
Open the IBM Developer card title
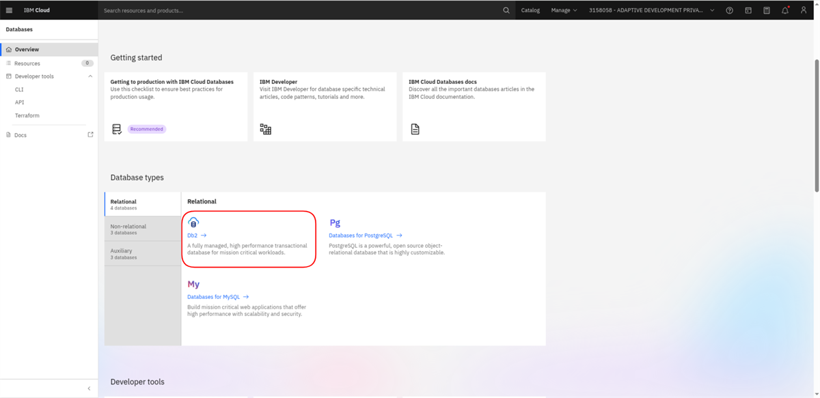coord(279,82)
